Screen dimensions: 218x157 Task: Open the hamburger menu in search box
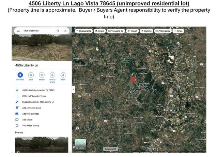(x=18, y=31)
